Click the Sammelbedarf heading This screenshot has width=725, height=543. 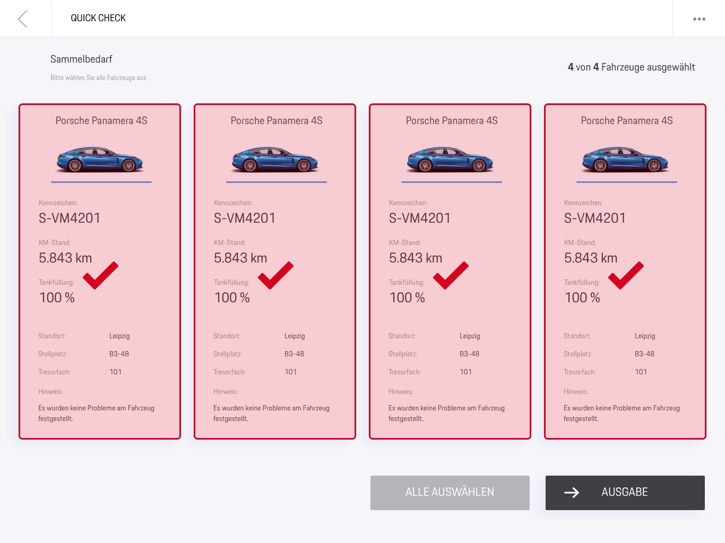81,59
